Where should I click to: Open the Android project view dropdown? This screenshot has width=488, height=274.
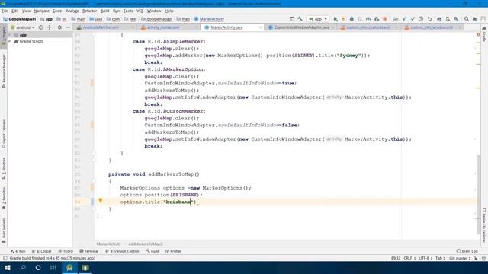coord(23,27)
